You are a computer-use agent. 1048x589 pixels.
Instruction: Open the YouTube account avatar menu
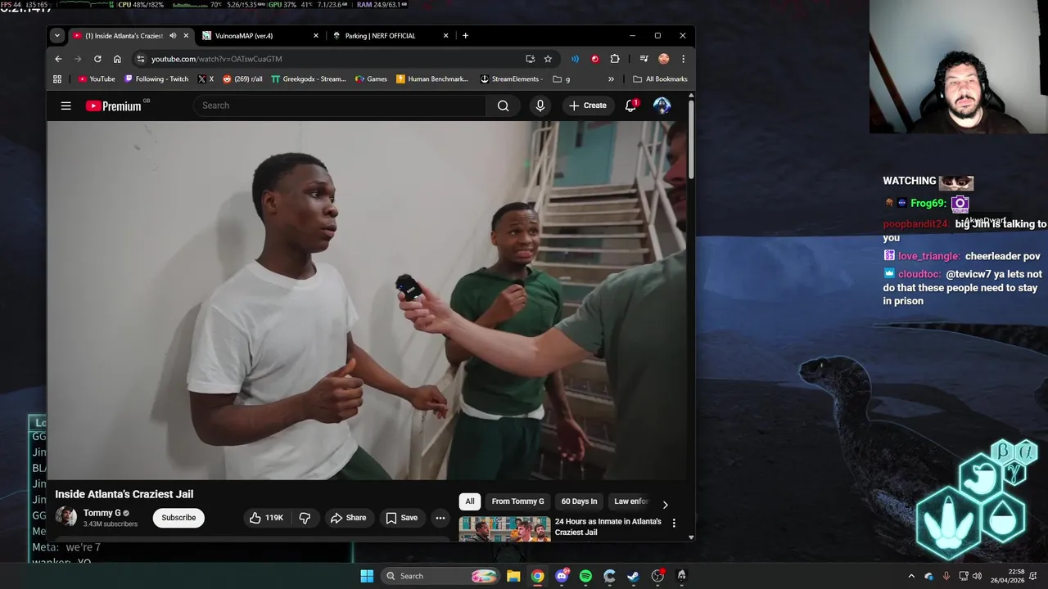(662, 106)
